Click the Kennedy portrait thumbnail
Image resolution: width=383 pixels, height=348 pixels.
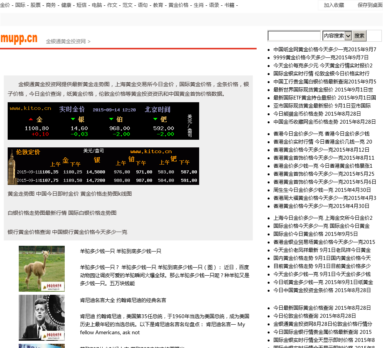coord(42,318)
